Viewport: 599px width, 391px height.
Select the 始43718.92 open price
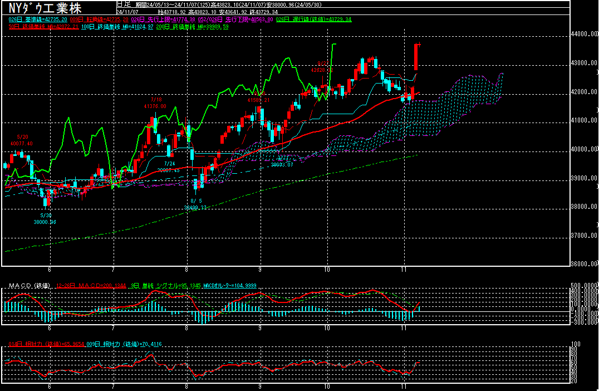coord(172,12)
